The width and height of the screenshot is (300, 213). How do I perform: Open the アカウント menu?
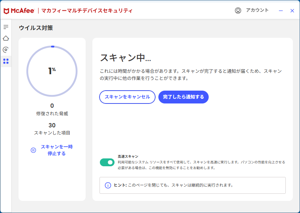257,10
